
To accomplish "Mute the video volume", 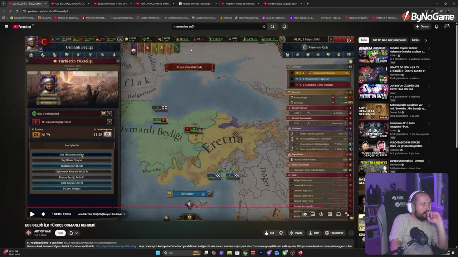I will tap(43, 214).
